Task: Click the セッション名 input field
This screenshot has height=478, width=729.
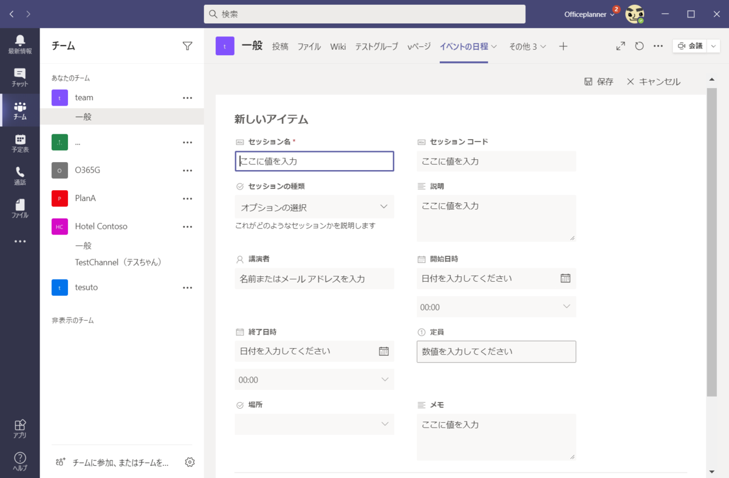Action: (314, 161)
